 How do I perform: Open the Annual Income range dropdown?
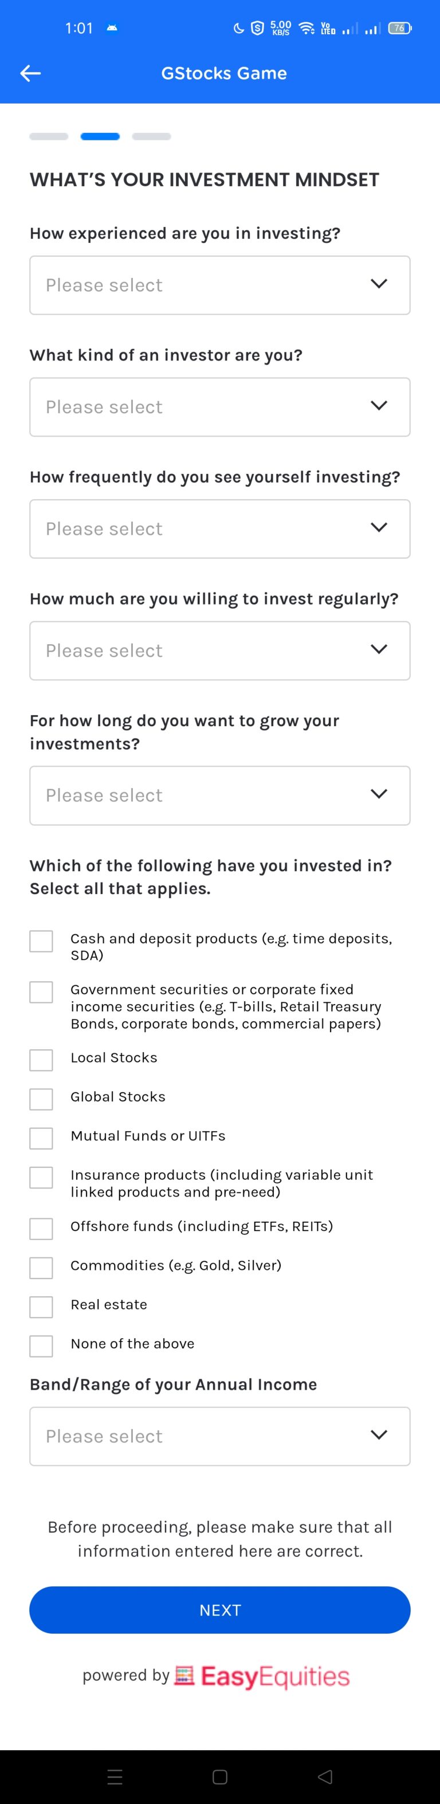[x=219, y=1436]
